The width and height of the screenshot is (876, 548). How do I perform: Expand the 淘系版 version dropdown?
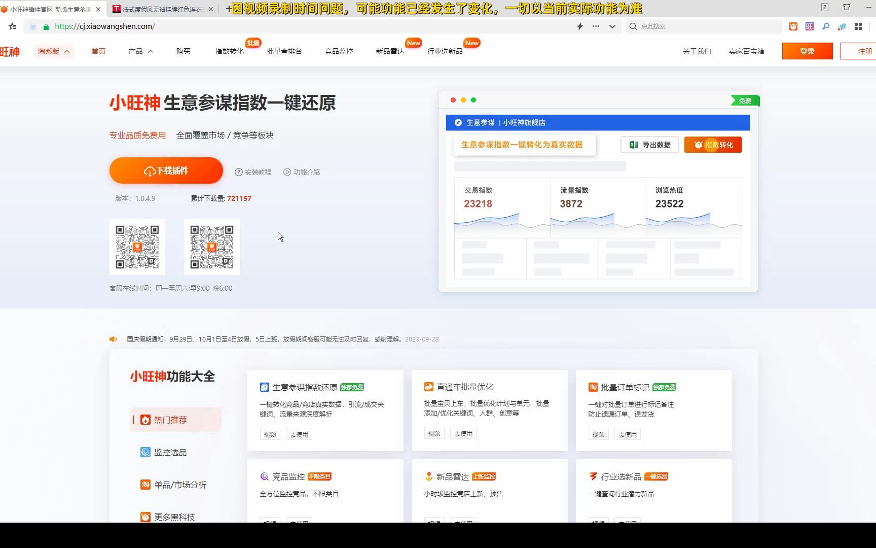(x=54, y=51)
